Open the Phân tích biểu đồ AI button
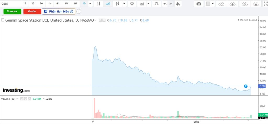This screenshot has width=268, height=124. click(59, 11)
